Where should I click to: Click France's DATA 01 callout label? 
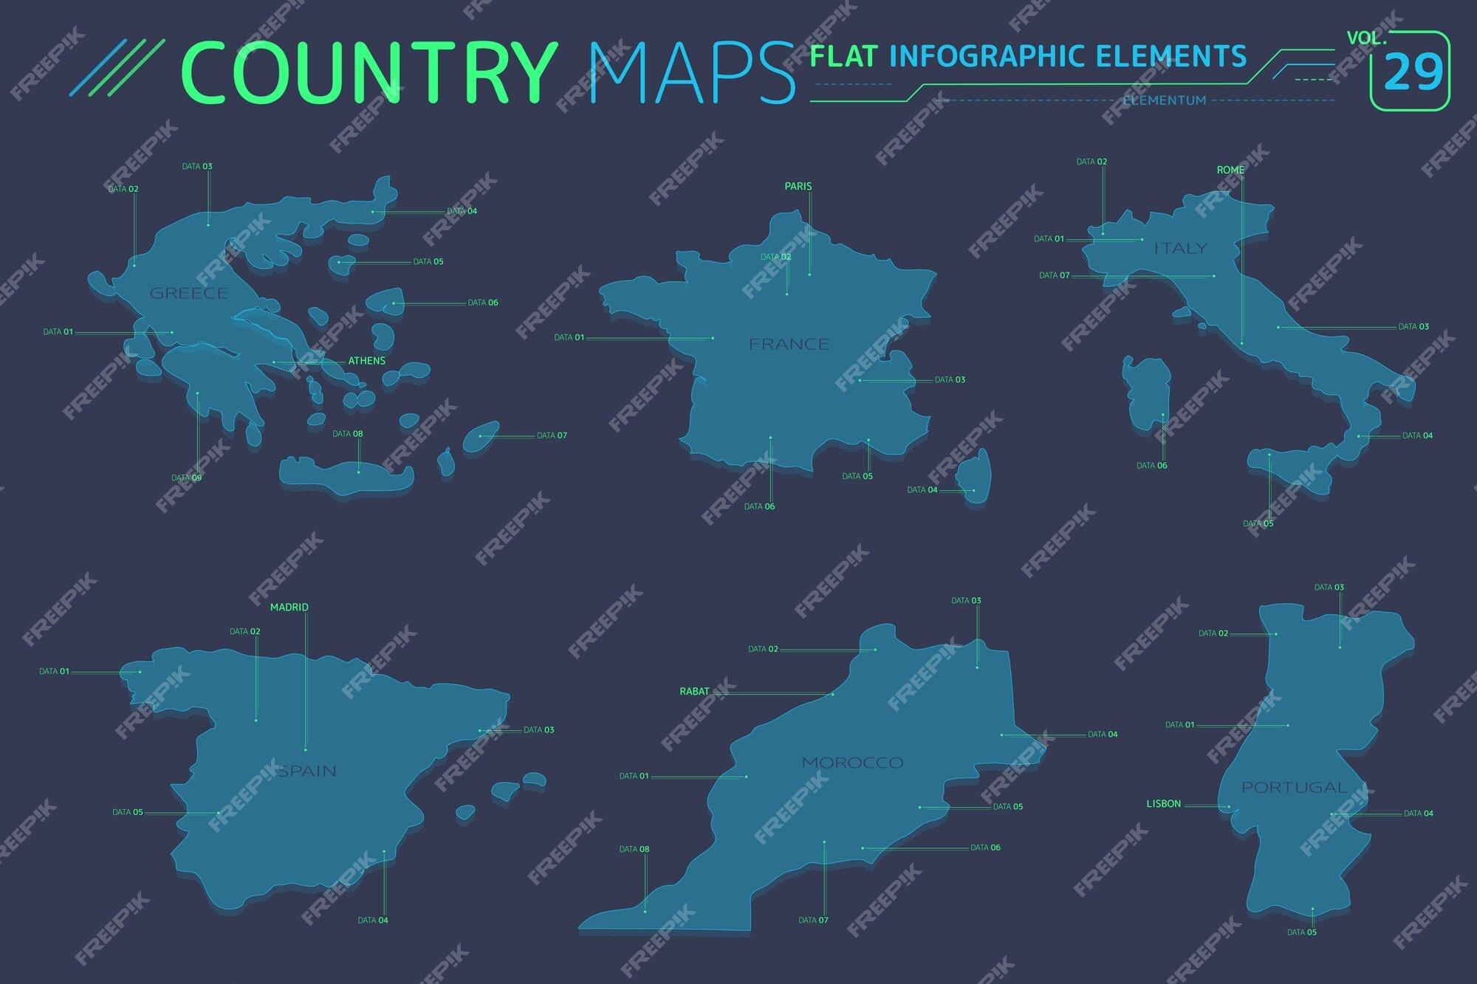(x=569, y=338)
